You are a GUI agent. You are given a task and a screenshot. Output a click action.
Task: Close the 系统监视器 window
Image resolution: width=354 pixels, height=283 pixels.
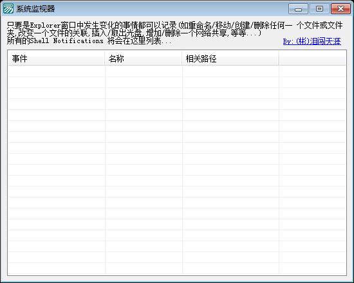[340, 9]
